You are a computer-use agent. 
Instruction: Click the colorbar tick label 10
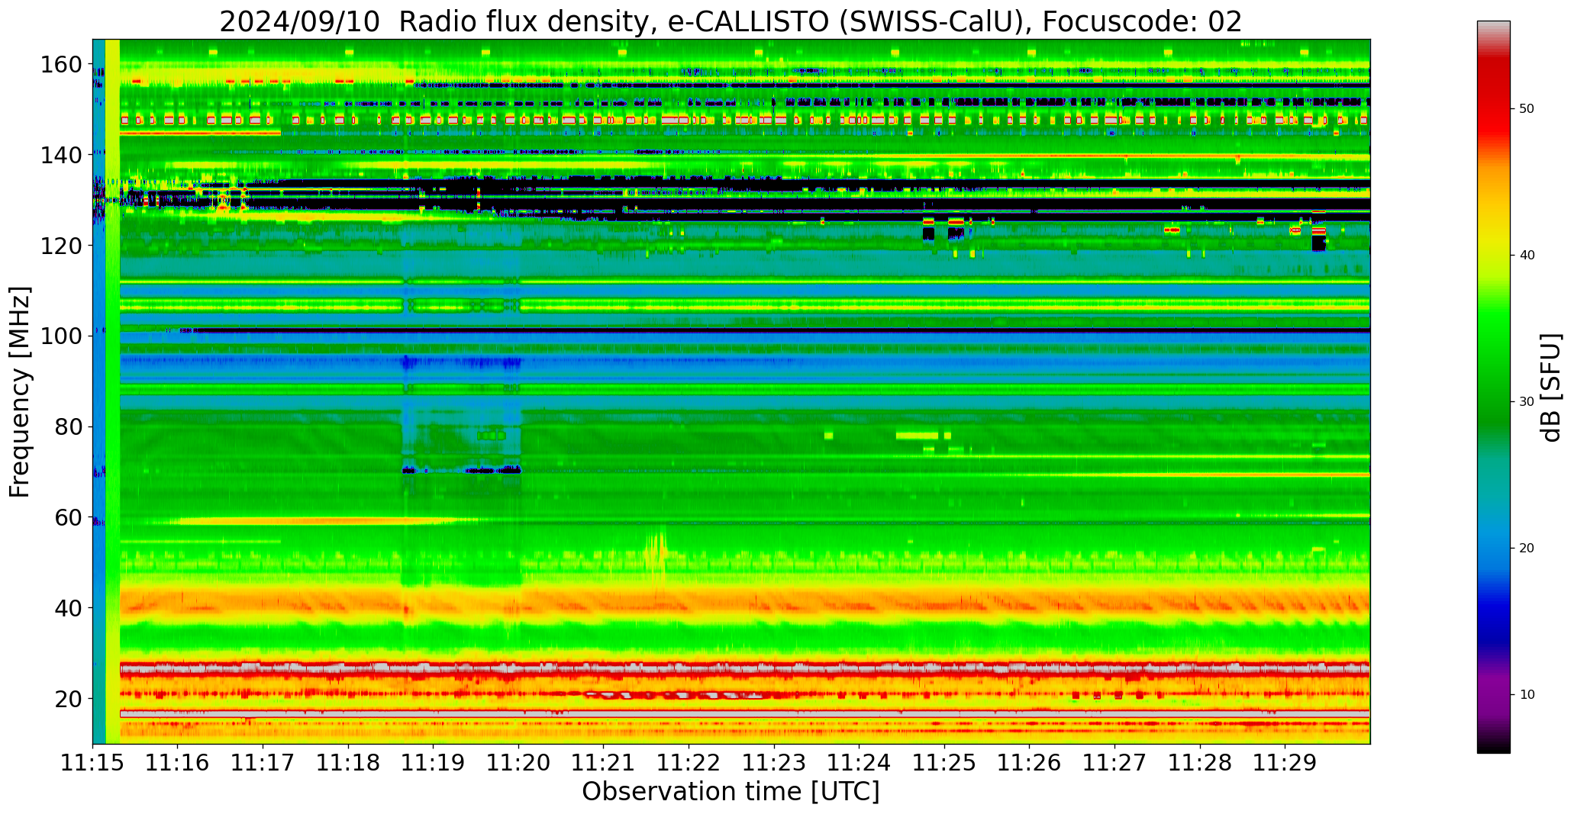[1527, 694]
